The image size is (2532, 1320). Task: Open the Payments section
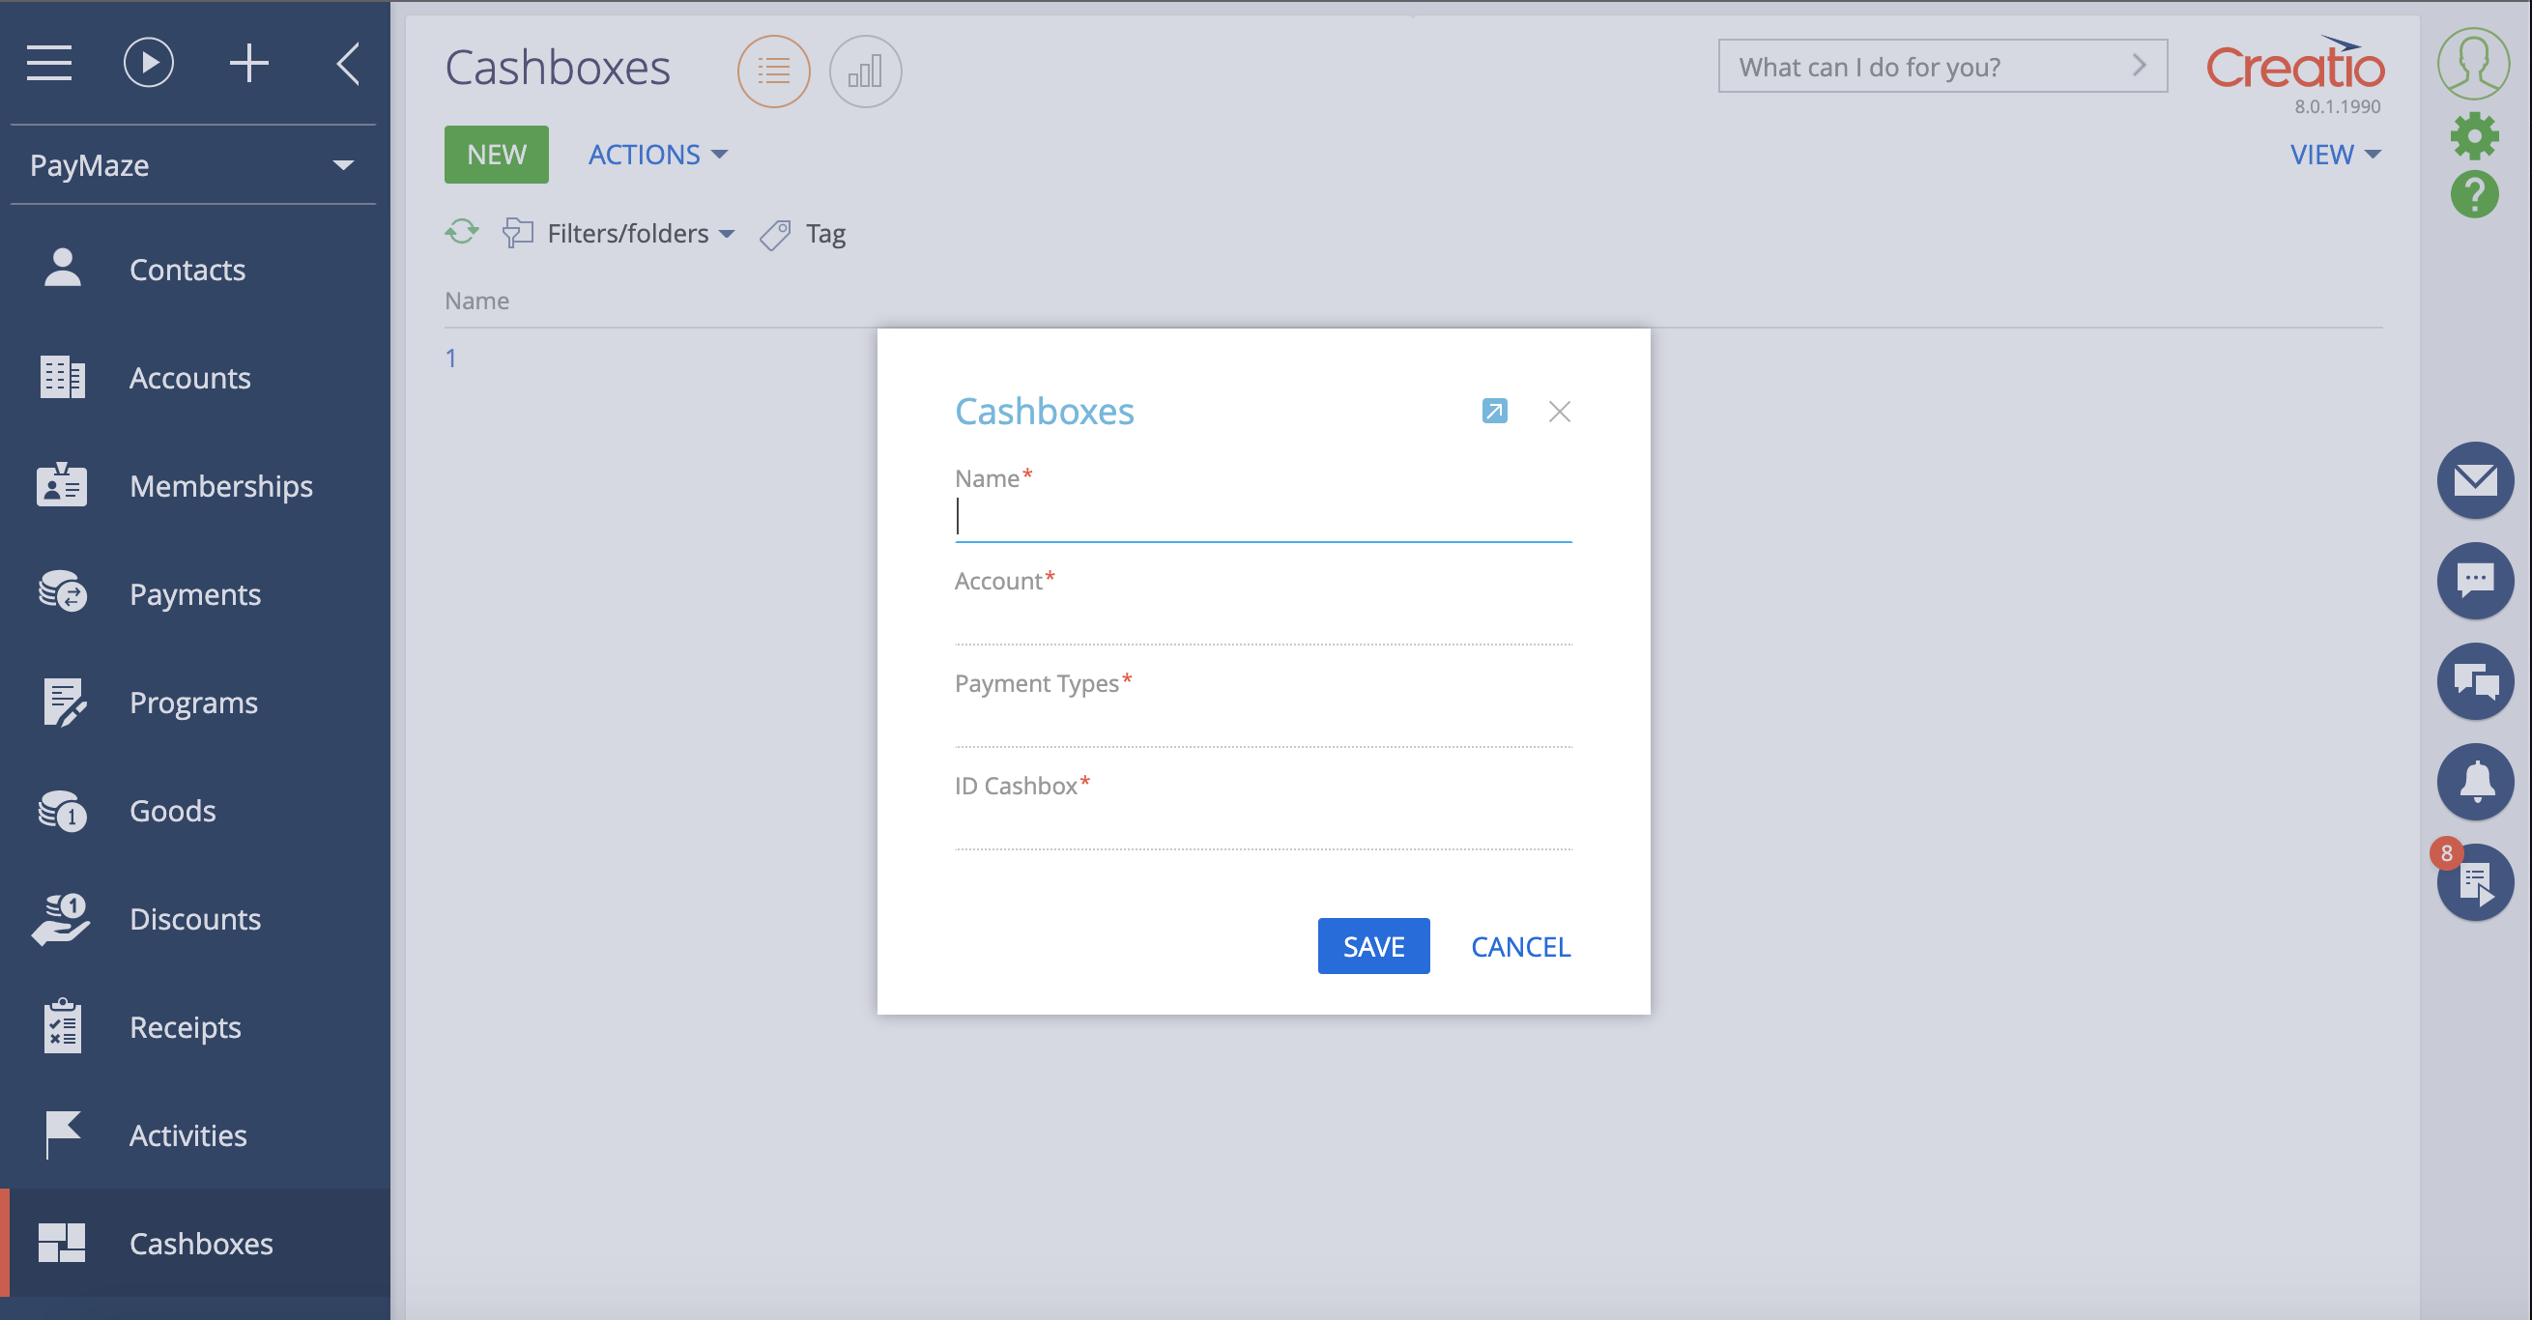click(194, 593)
